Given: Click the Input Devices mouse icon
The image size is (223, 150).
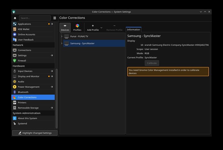Looking at the screenshot, I should click(x=15, y=71).
